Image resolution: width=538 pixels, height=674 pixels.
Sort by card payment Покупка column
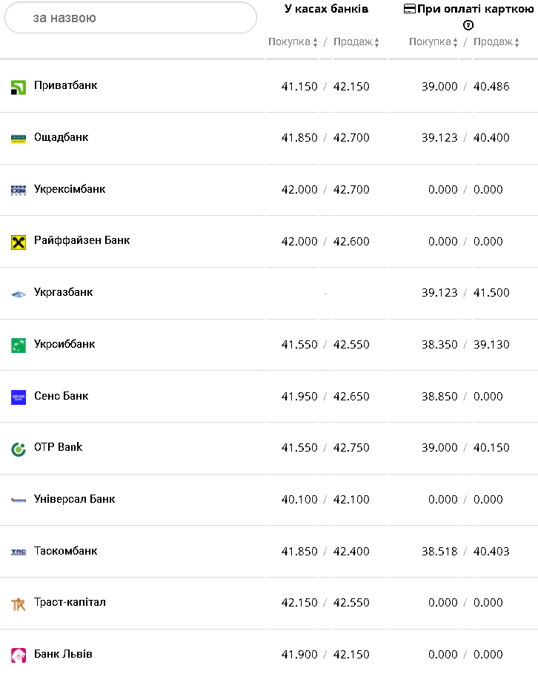tap(434, 42)
